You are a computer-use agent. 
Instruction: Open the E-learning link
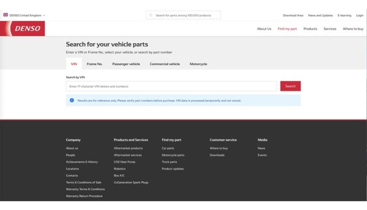point(344,15)
